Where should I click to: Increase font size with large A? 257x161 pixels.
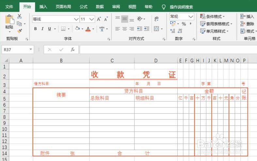coord(99,19)
